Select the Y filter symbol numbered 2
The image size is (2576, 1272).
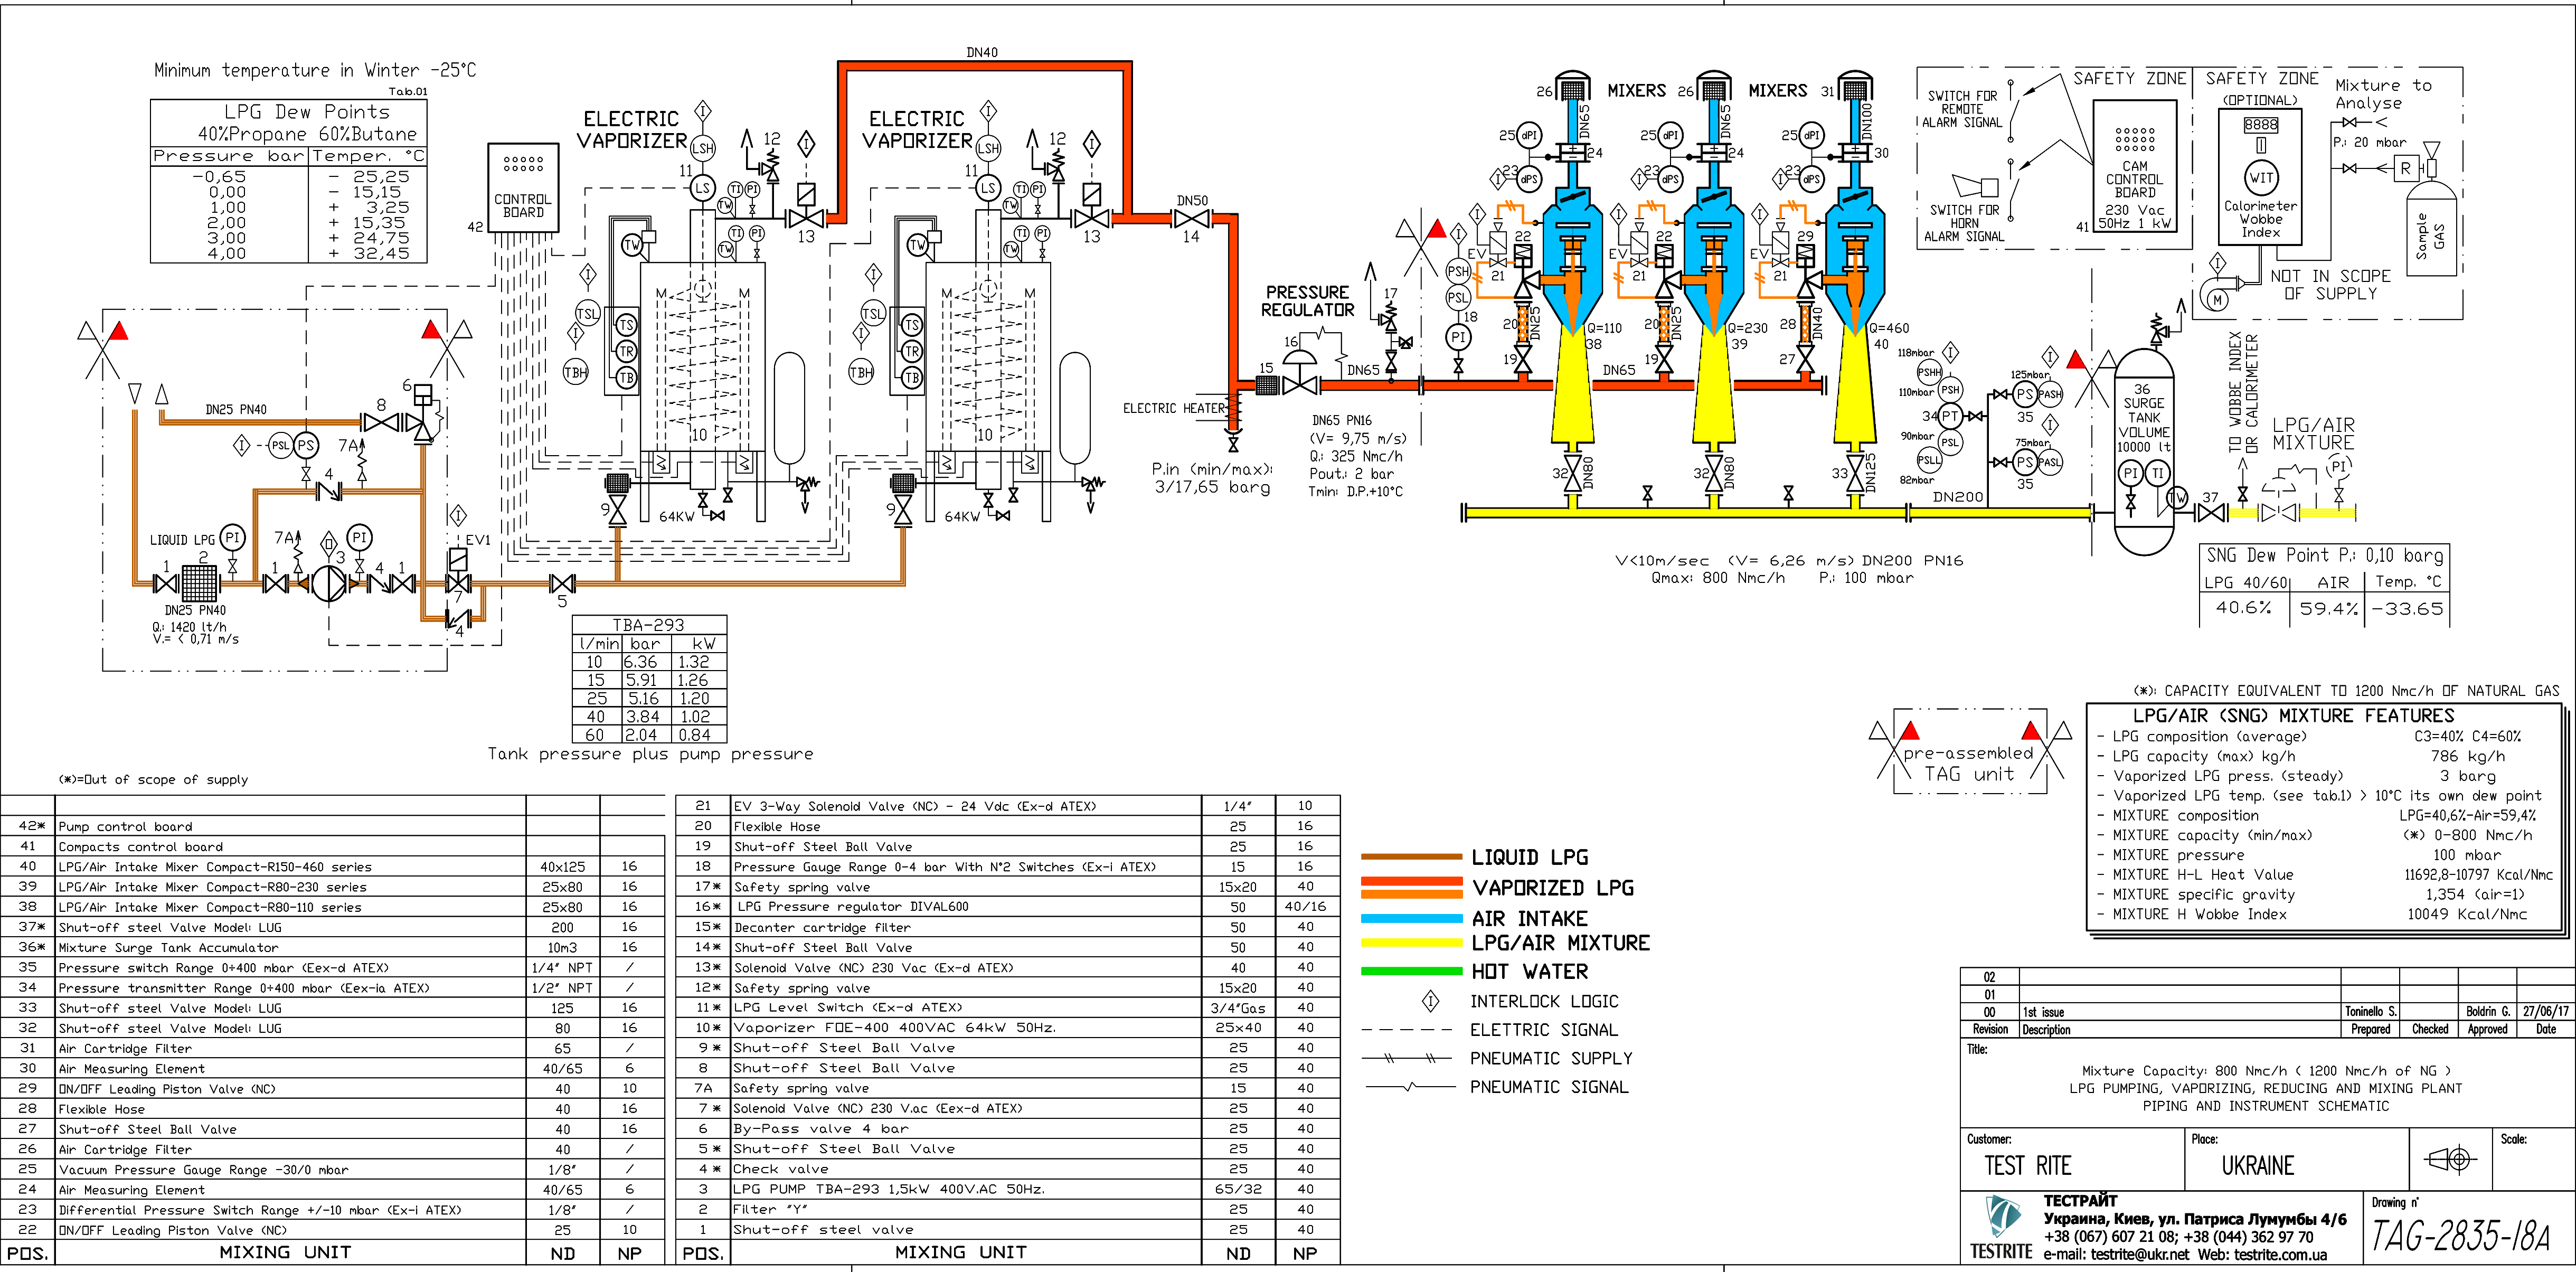pyautogui.click(x=200, y=583)
